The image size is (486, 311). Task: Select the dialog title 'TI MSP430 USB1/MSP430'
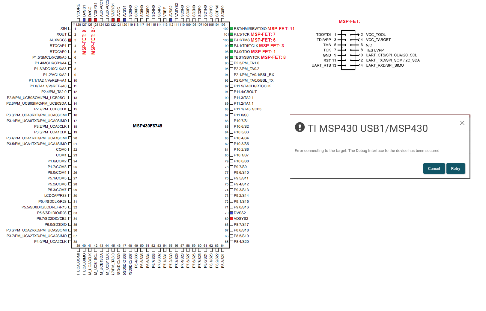pyautogui.click(x=368, y=128)
